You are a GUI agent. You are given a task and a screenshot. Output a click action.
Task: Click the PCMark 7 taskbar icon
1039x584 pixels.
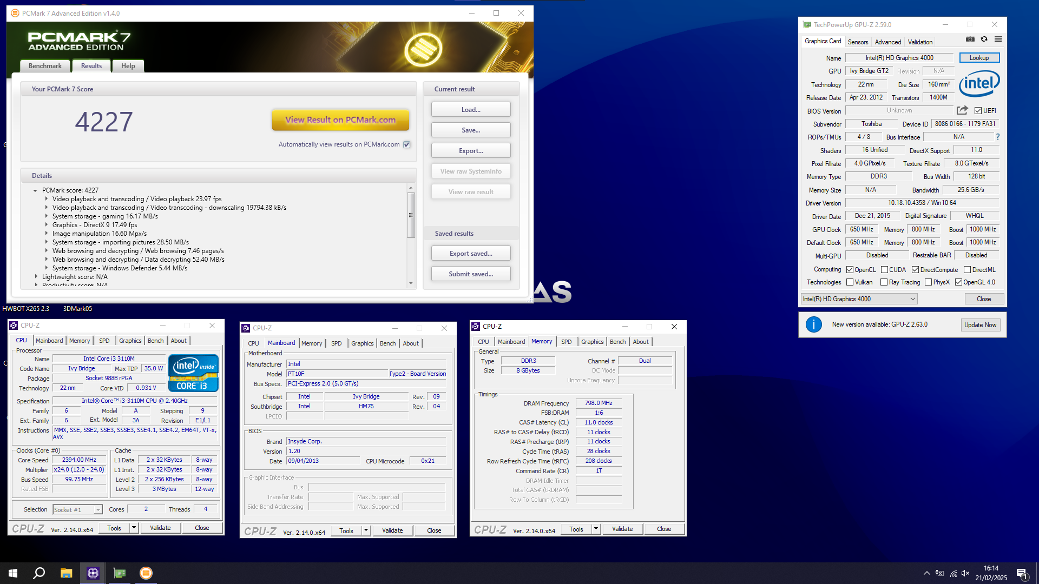[x=146, y=573]
